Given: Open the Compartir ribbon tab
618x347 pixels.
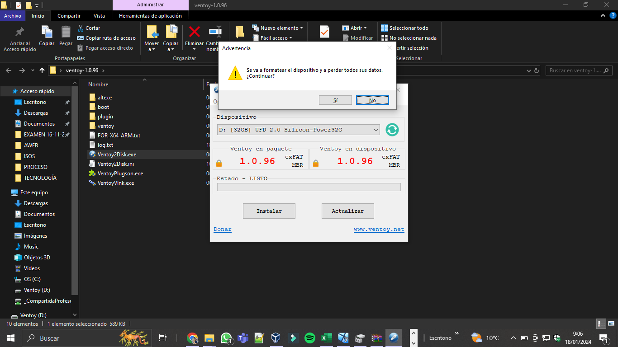Looking at the screenshot, I should click(x=69, y=16).
